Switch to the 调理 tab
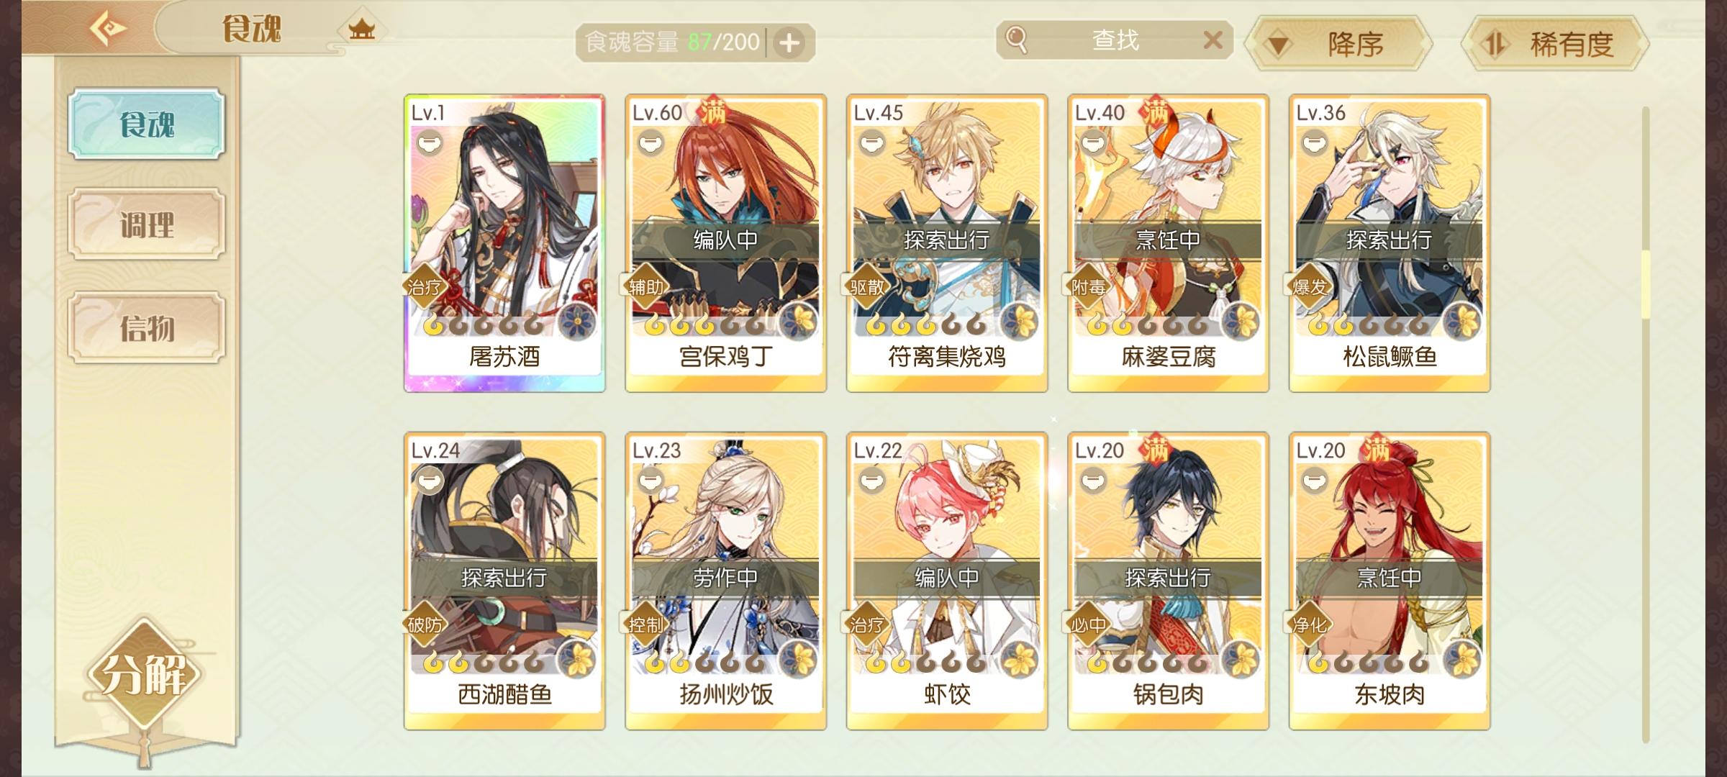The image size is (1727, 777). pos(146,225)
